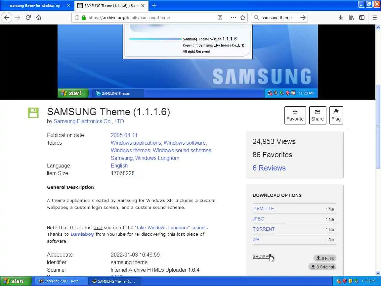381x286 pixels.
Task: Click the scrollbar down arrow
Action: 378,273
